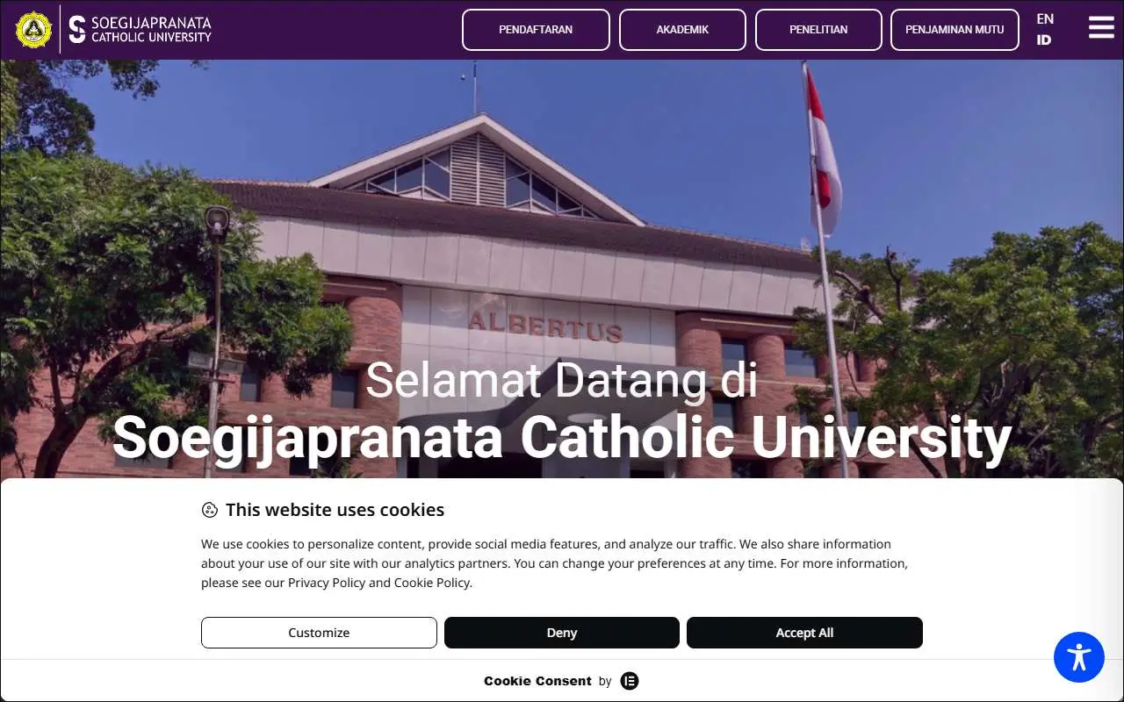The width and height of the screenshot is (1124, 702).
Task: Click the cookie icon beside the heading
Action: pyautogui.click(x=209, y=510)
